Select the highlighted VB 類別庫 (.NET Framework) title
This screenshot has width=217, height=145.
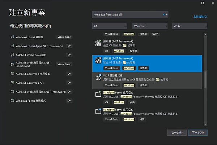(118, 58)
